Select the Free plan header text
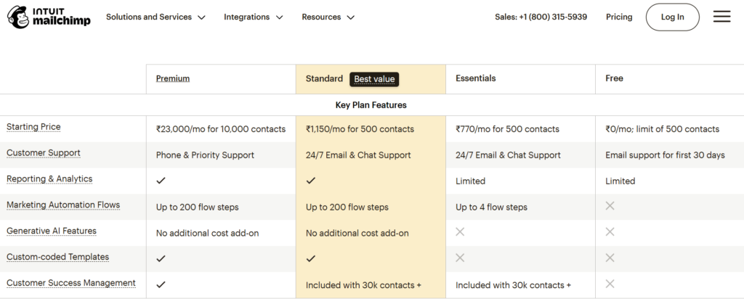 click(x=614, y=78)
